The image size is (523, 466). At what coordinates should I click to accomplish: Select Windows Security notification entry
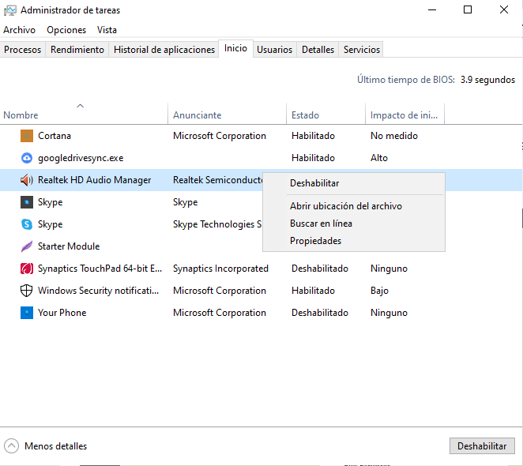click(x=99, y=291)
